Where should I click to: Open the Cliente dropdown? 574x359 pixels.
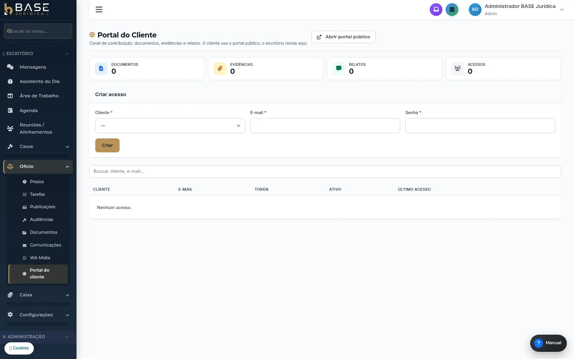coord(170,126)
